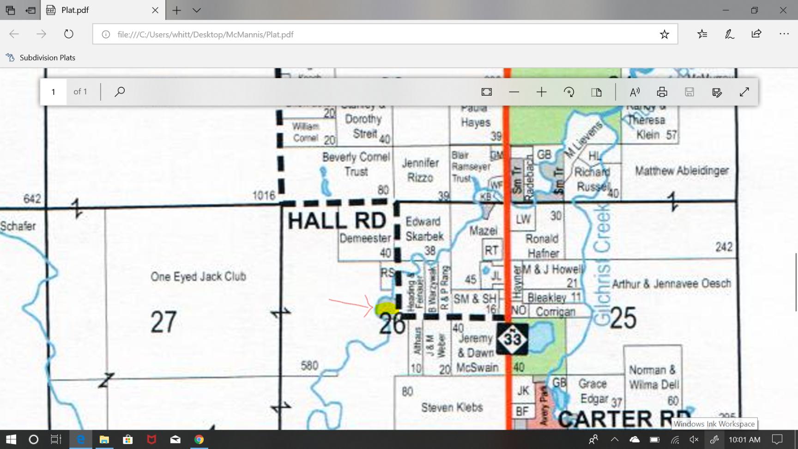Open a new tab with plus button
Image resolution: width=798 pixels, height=449 pixels.
[176, 10]
